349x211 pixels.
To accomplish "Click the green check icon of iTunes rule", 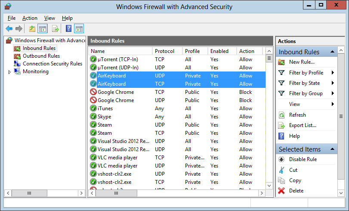I will click(93, 108).
